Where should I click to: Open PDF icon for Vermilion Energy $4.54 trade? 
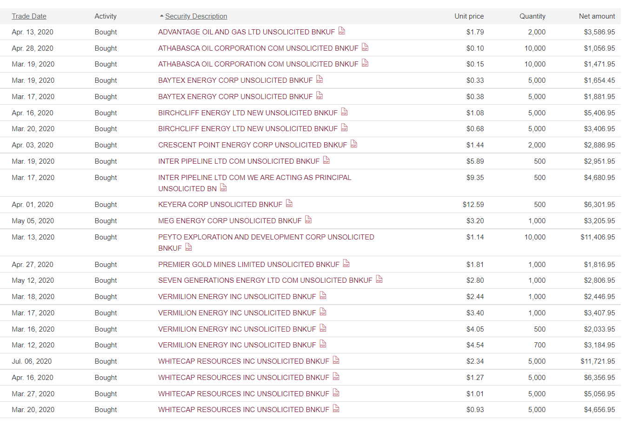(323, 344)
